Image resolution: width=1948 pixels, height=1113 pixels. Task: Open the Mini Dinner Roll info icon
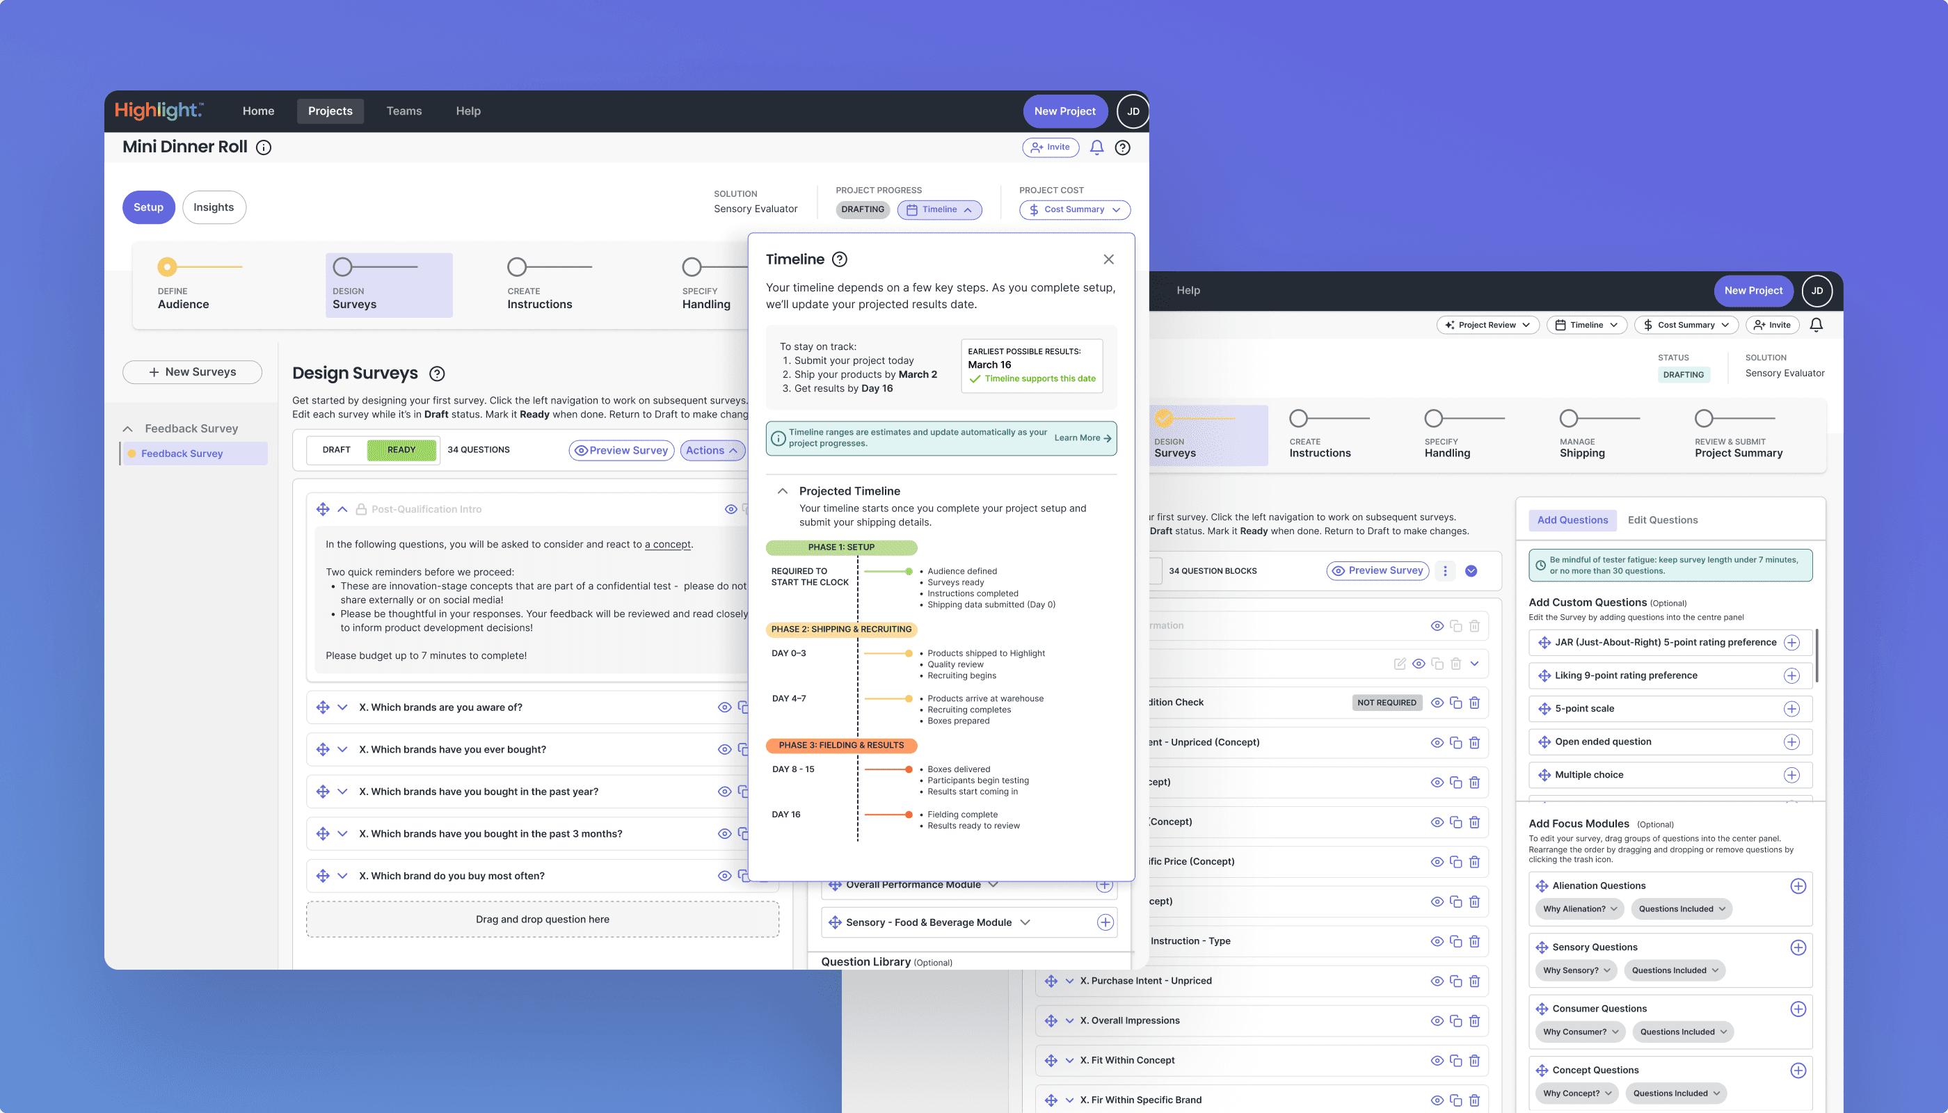pyautogui.click(x=264, y=147)
